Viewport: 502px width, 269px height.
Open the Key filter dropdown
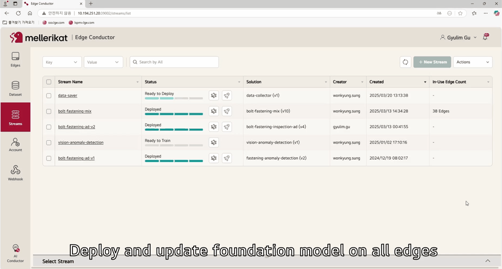(62, 62)
